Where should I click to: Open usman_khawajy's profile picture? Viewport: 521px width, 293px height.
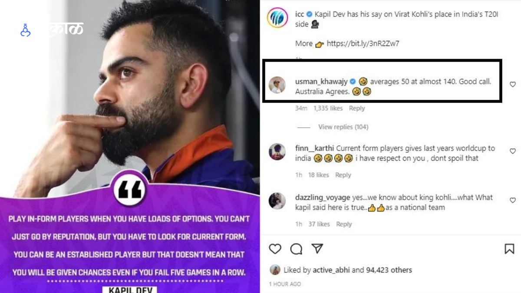(277, 85)
